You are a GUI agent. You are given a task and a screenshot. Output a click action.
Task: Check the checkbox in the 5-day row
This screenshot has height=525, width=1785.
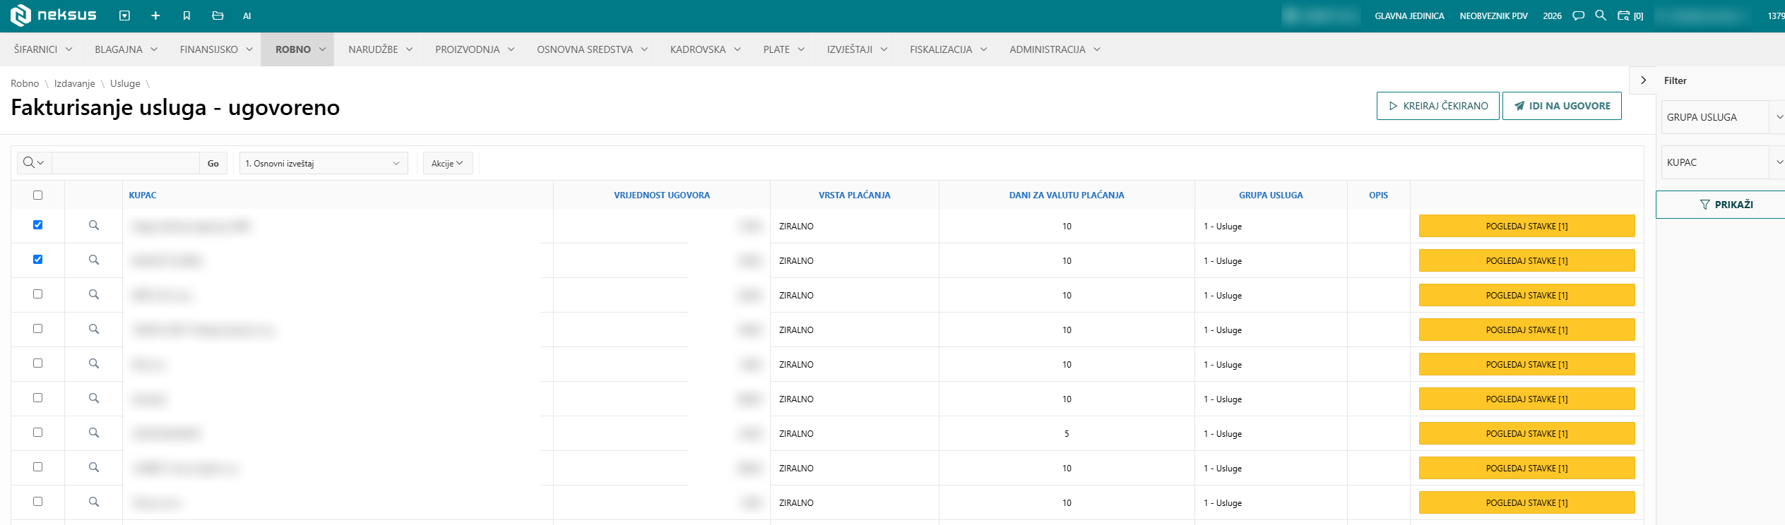(x=37, y=432)
